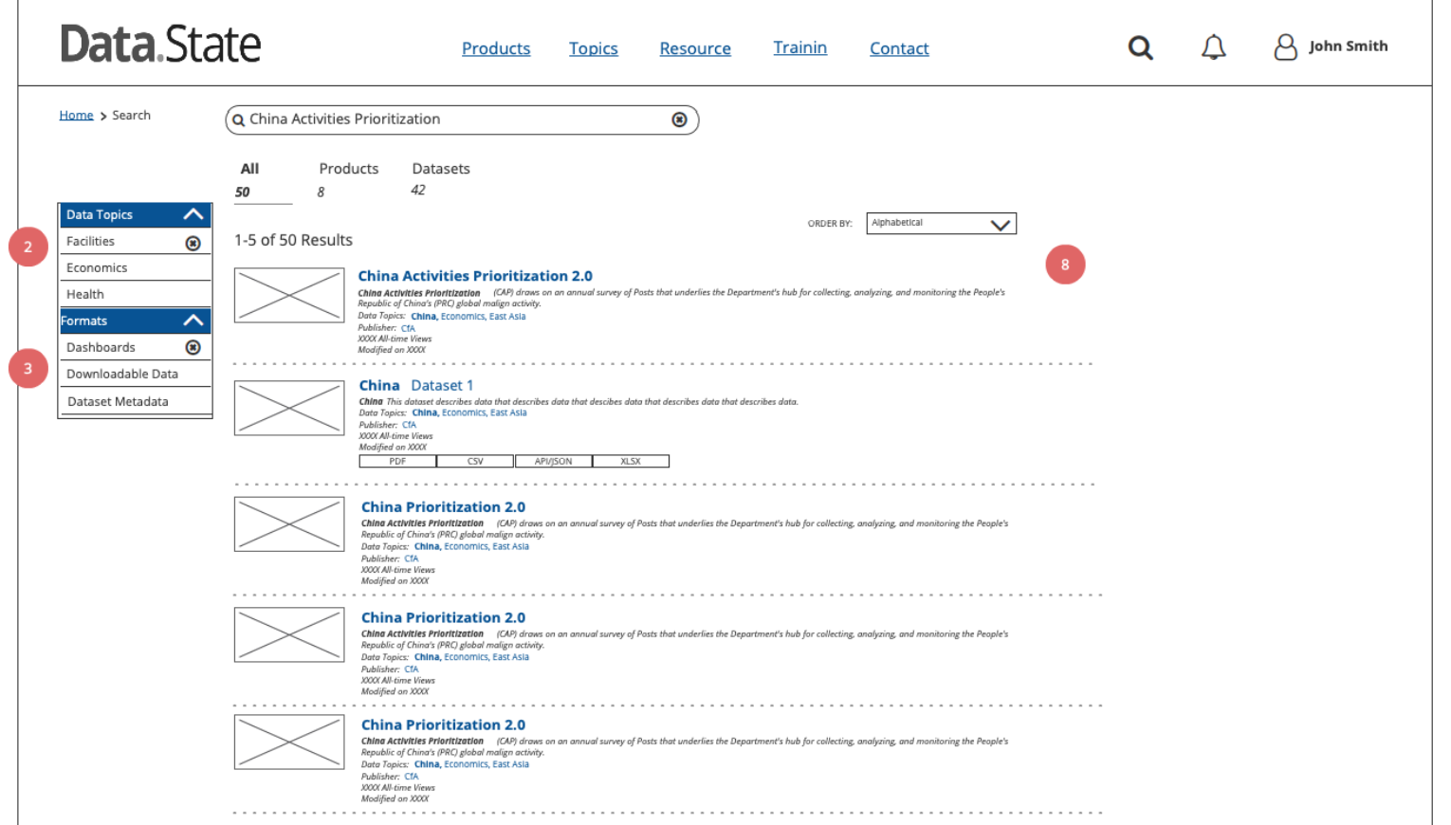Click the Home breadcrumb link
This screenshot has width=1451, height=825.
pos(76,115)
